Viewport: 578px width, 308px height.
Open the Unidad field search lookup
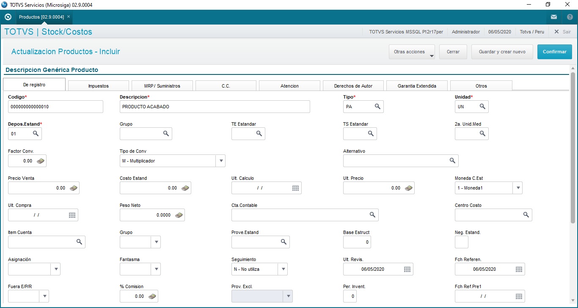482,107
